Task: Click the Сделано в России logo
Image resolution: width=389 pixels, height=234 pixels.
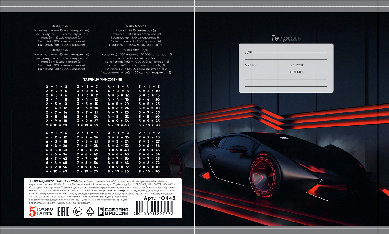Action: pos(113,211)
